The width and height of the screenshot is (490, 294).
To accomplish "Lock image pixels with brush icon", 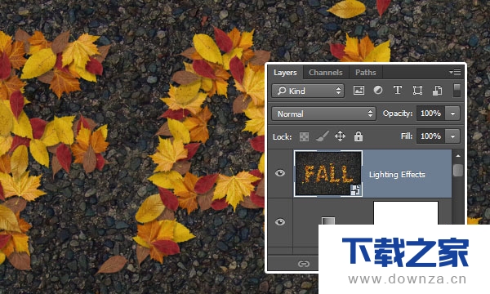I will pyautogui.click(x=322, y=136).
